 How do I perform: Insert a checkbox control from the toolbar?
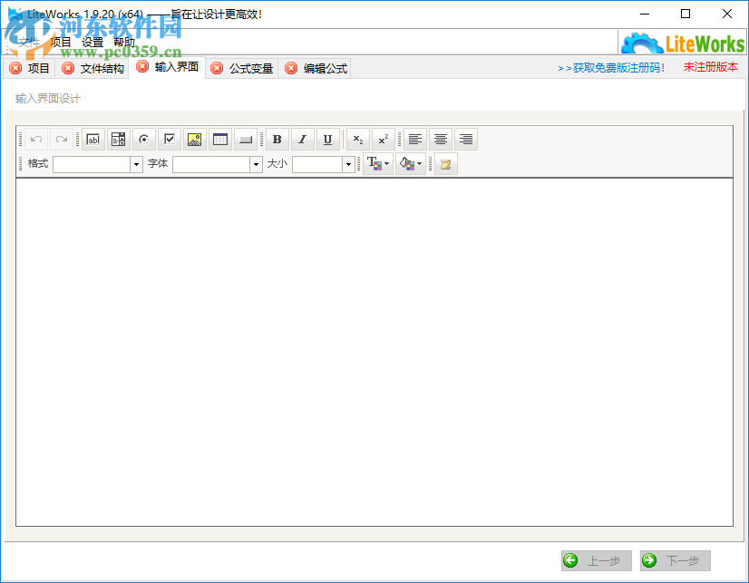(170, 139)
